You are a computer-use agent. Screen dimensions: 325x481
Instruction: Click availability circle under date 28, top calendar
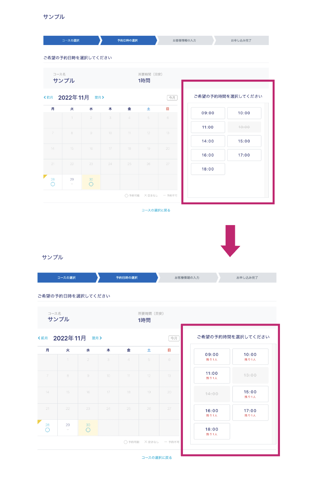[x=53, y=184]
